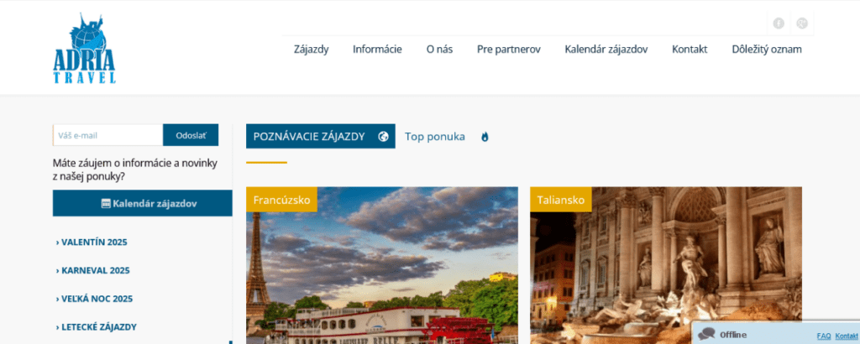Click the blue Kalendár zájazdov sidebar button
860x344 pixels.
point(143,203)
